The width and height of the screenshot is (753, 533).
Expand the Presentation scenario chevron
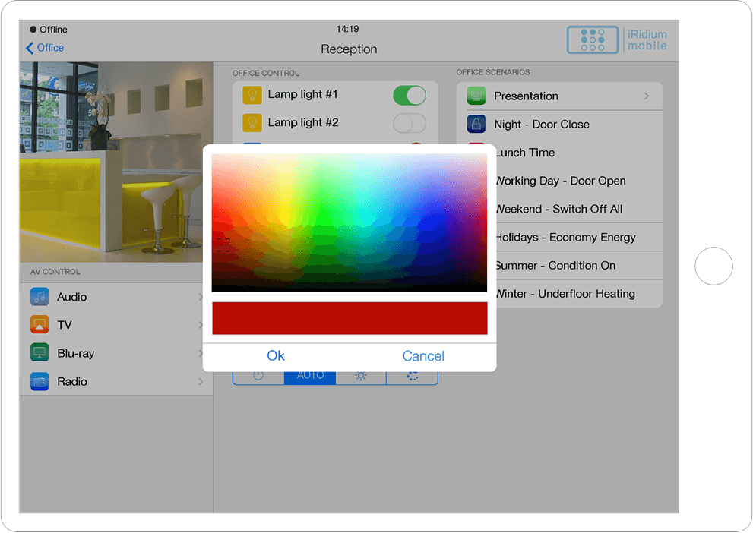coord(647,96)
